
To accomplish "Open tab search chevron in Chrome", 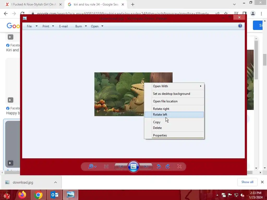I will tap(234, 4).
